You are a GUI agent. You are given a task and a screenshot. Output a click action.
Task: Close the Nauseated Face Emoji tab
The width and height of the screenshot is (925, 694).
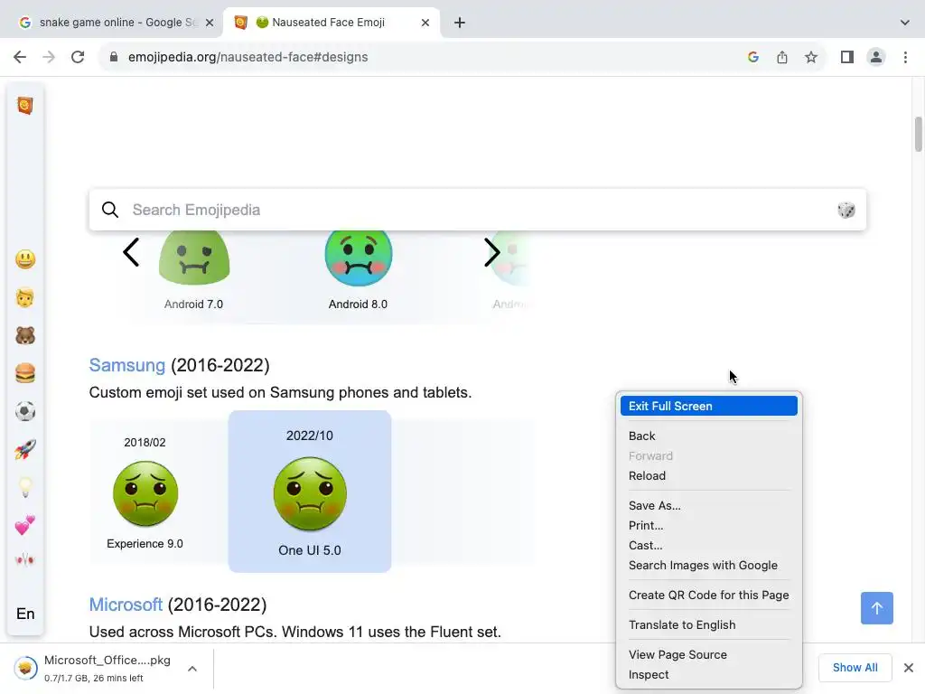[425, 23]
